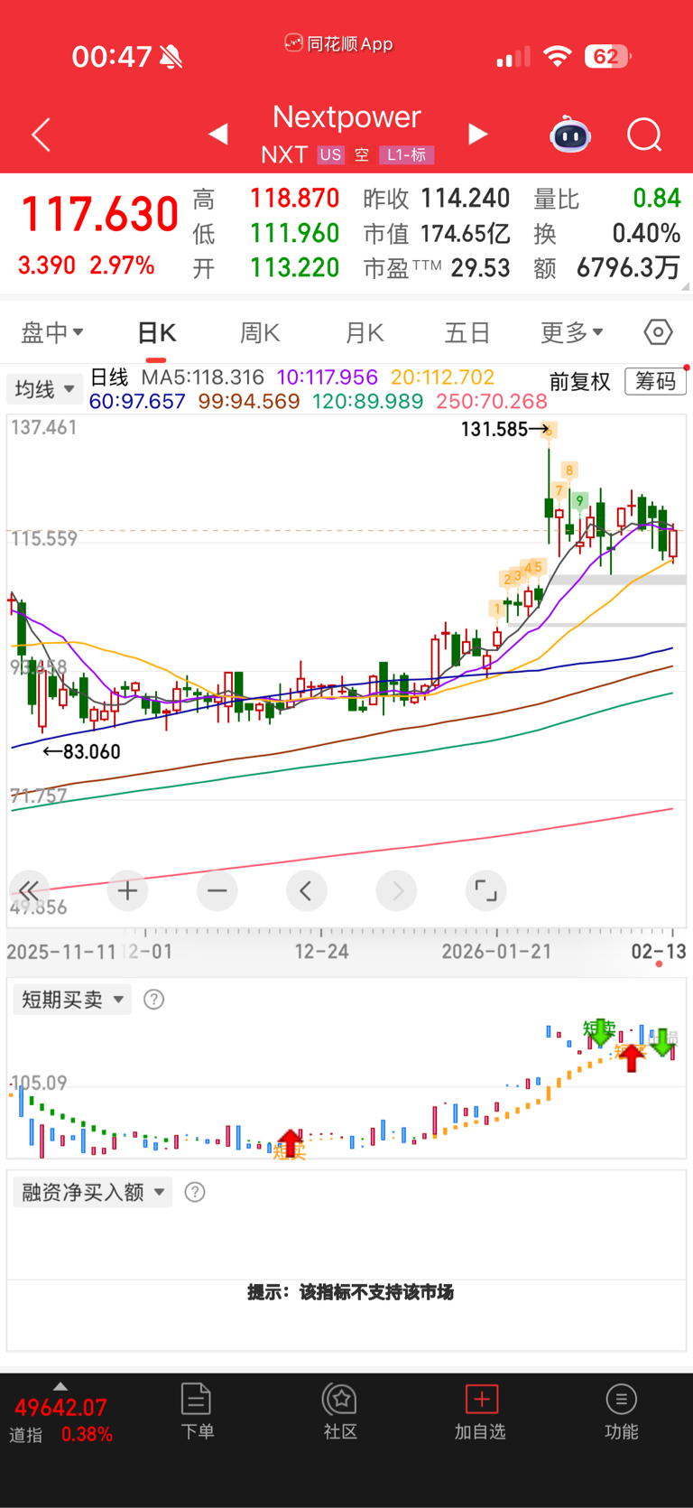Tap volume ratio 0.84
Image resolution: width=693 pixels, height=1508 pixels.
click(x=656, y=199)
